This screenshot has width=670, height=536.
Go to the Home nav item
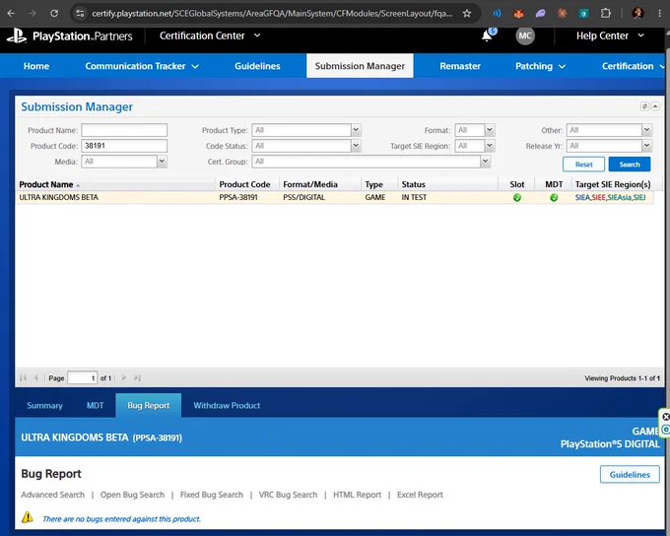[x=36, y=66]
